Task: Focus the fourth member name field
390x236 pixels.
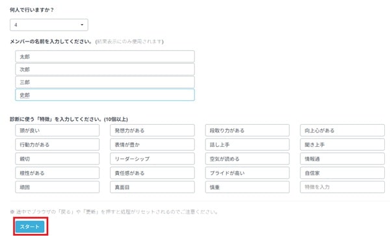Action: click(105, 95)
